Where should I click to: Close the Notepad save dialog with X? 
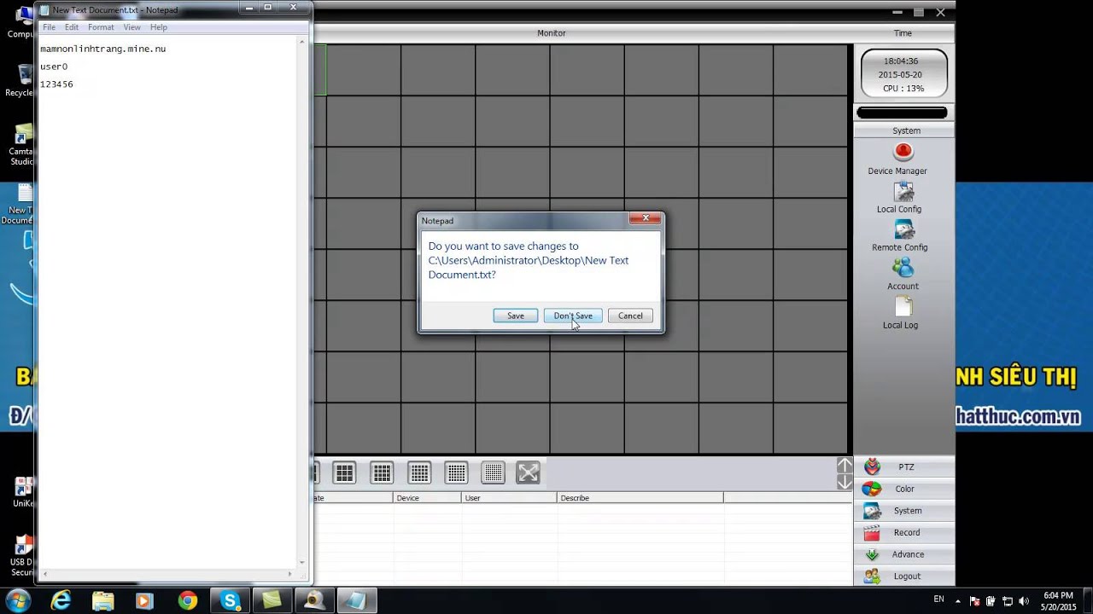tap(645, 218)
